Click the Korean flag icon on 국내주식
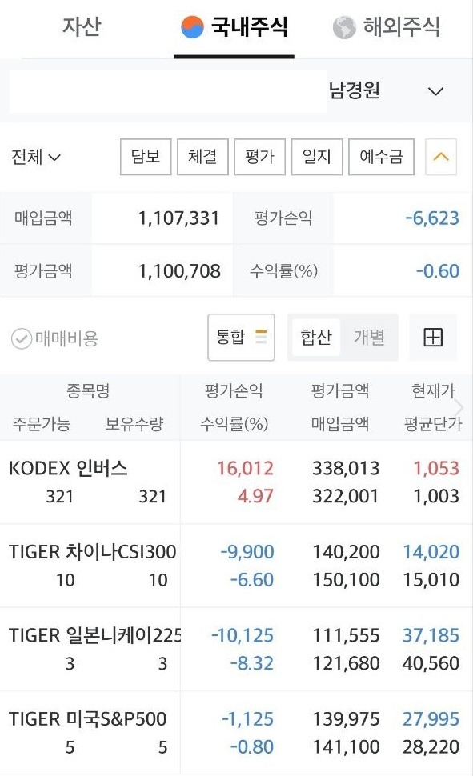 [x=192, y=27]
